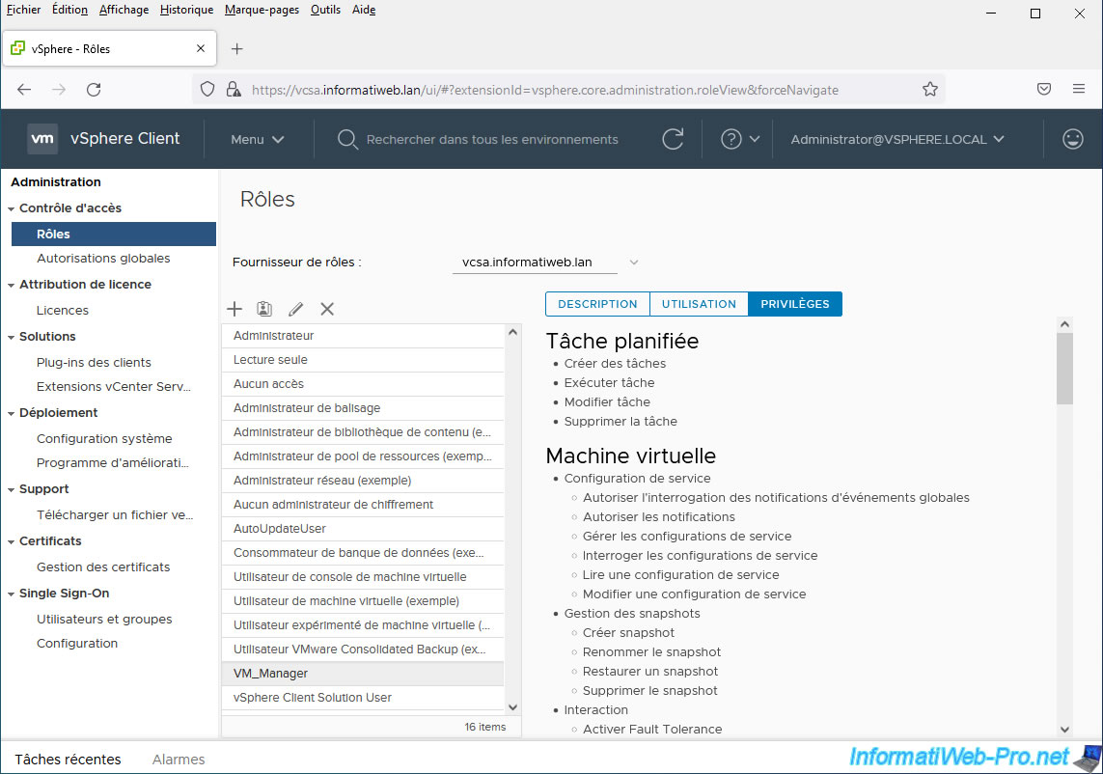
Task: Open Plug-ins des clients
Action: (x=94, y=362)
